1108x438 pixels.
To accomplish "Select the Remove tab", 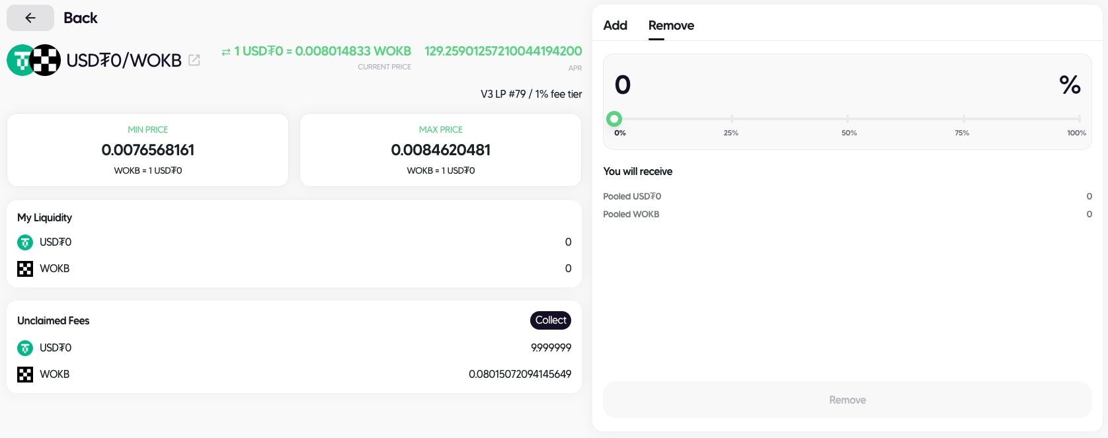I will pyautogui.click(x=671, y=25).
